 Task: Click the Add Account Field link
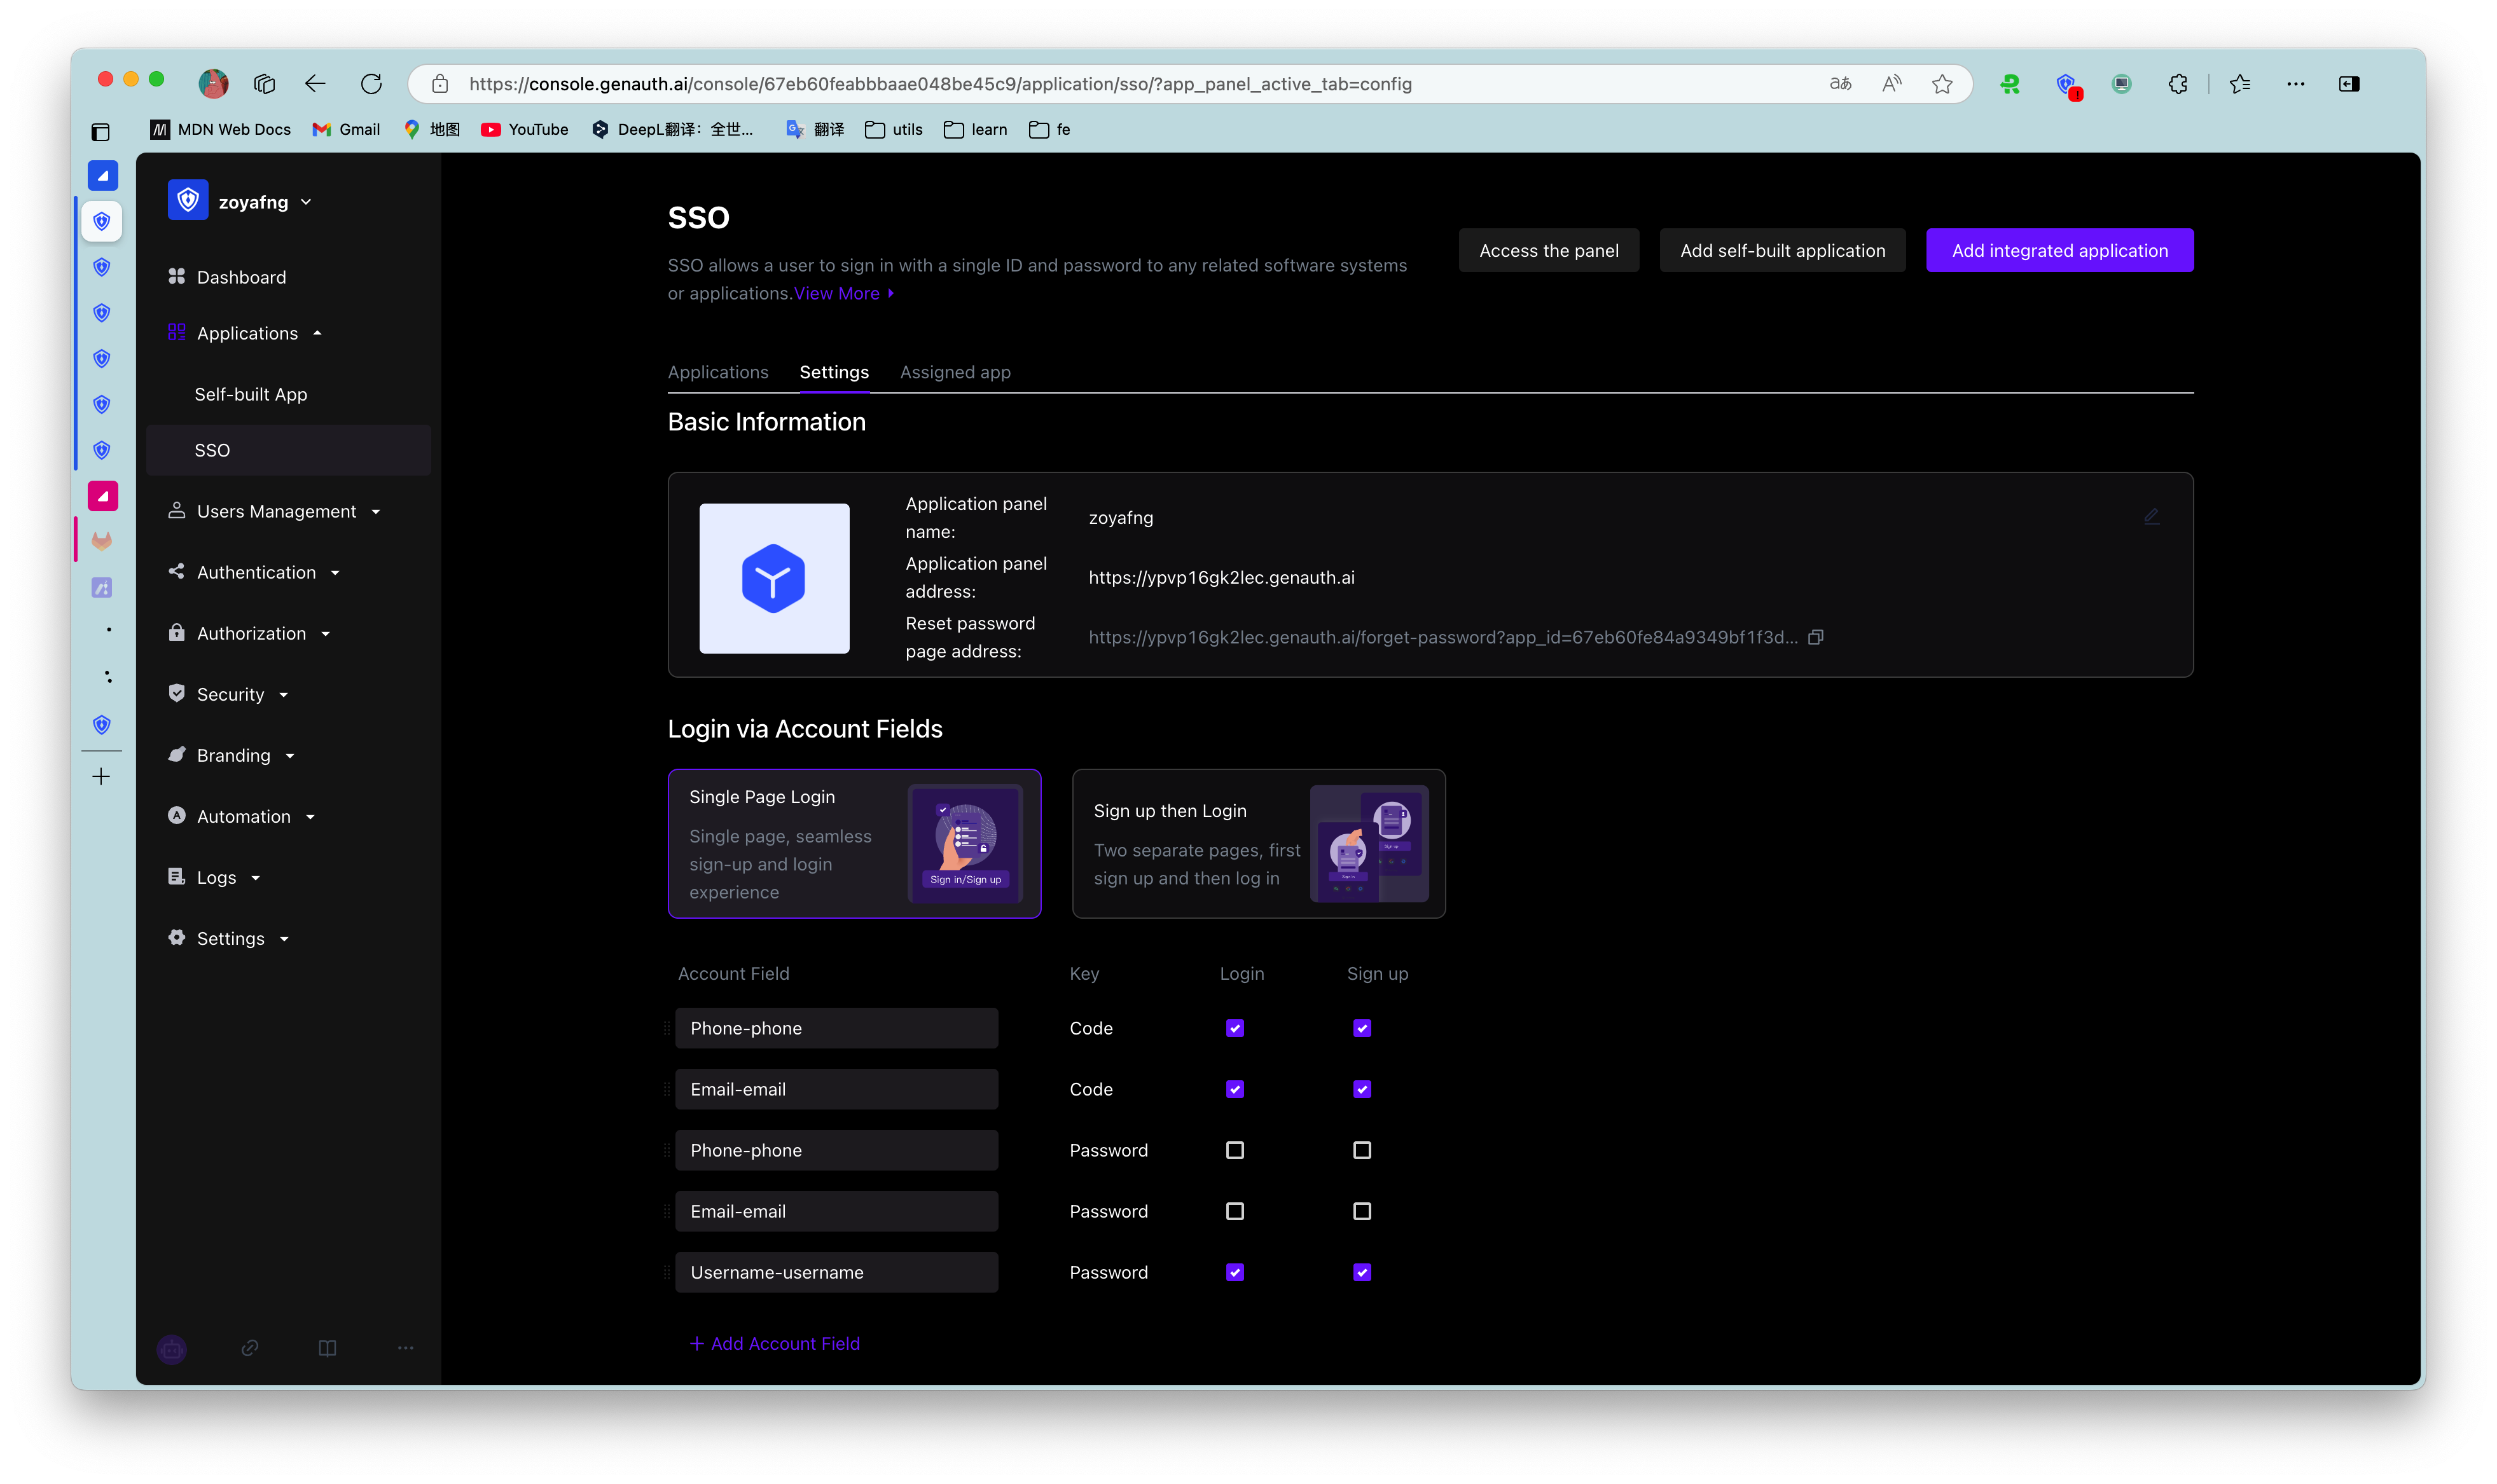(x=775, y=1343)
